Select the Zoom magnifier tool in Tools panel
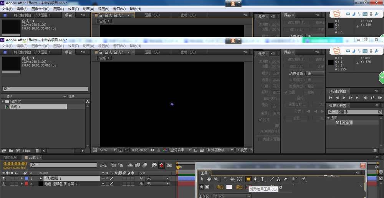 [x=216, y=179]
